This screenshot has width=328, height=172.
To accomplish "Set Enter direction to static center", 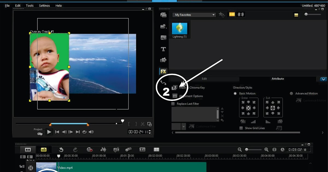I will (x=248, y=108).
